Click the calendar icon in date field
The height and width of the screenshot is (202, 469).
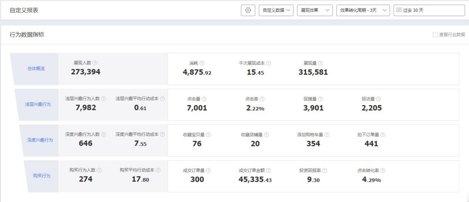[x=399, y=10]
